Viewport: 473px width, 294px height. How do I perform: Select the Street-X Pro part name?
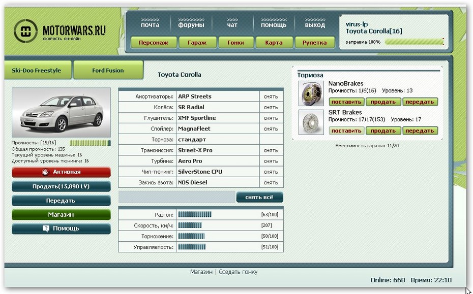195,150
